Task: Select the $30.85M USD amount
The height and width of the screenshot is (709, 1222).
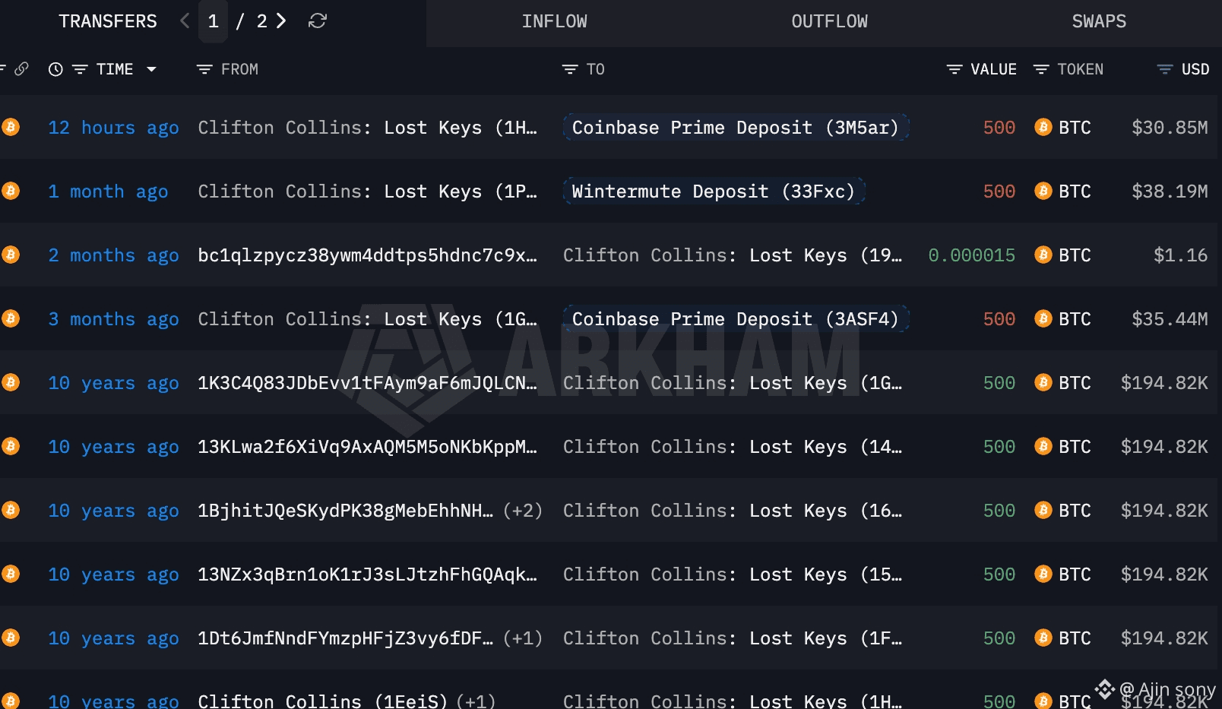Action: point(1170,128)
